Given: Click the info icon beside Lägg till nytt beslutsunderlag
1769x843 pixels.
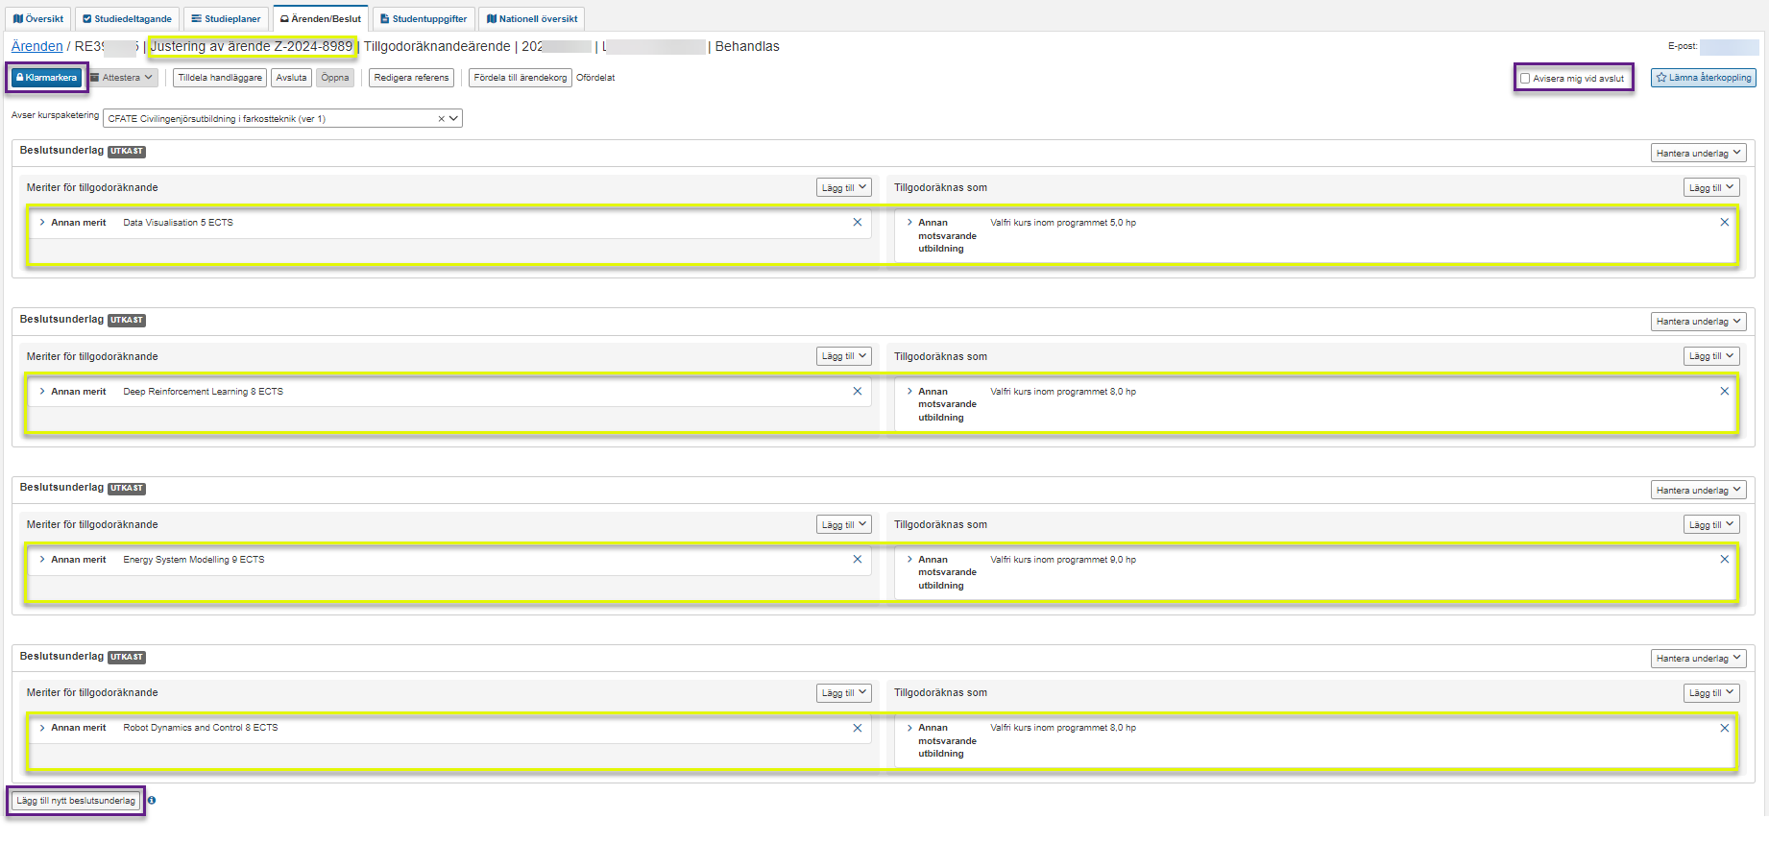Looking at the screenshot, I should [152, 801].
